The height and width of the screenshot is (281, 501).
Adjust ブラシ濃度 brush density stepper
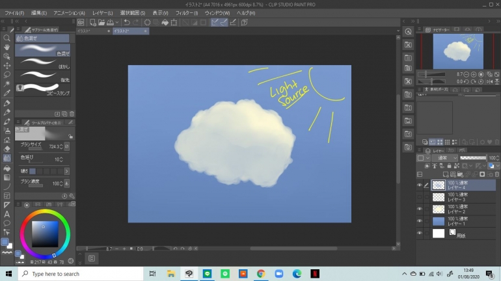click(61, 183)
